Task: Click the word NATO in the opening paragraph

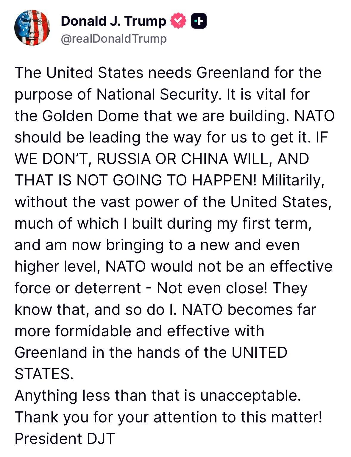Action: pos(315,116)
